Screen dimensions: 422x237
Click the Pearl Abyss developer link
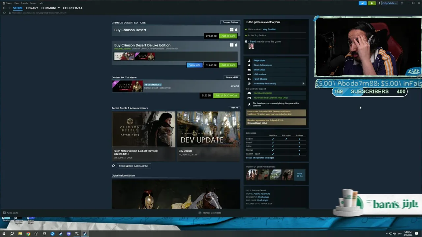(263, 197)
